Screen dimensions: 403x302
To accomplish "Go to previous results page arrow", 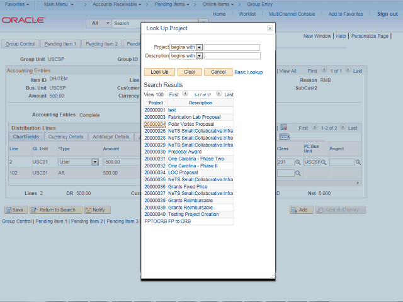I will coord(185,94).
